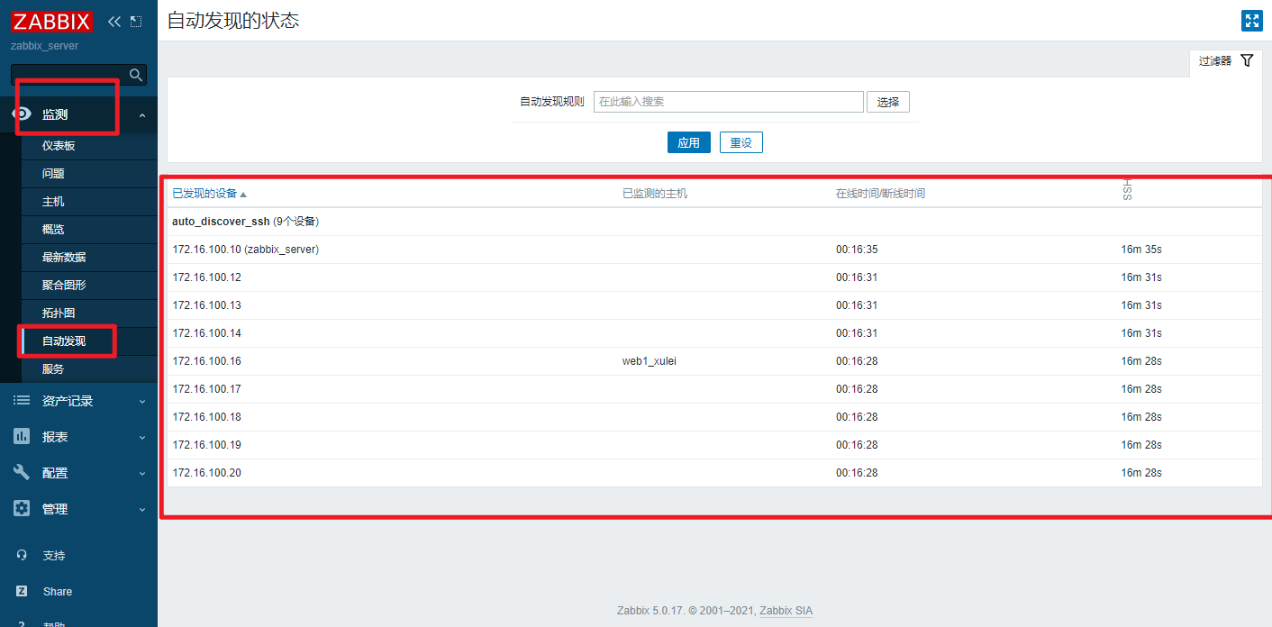Toggle kiosk fullscreen mode icon
Viewport: 1272px width, 627px height.
click(1251, 21)
